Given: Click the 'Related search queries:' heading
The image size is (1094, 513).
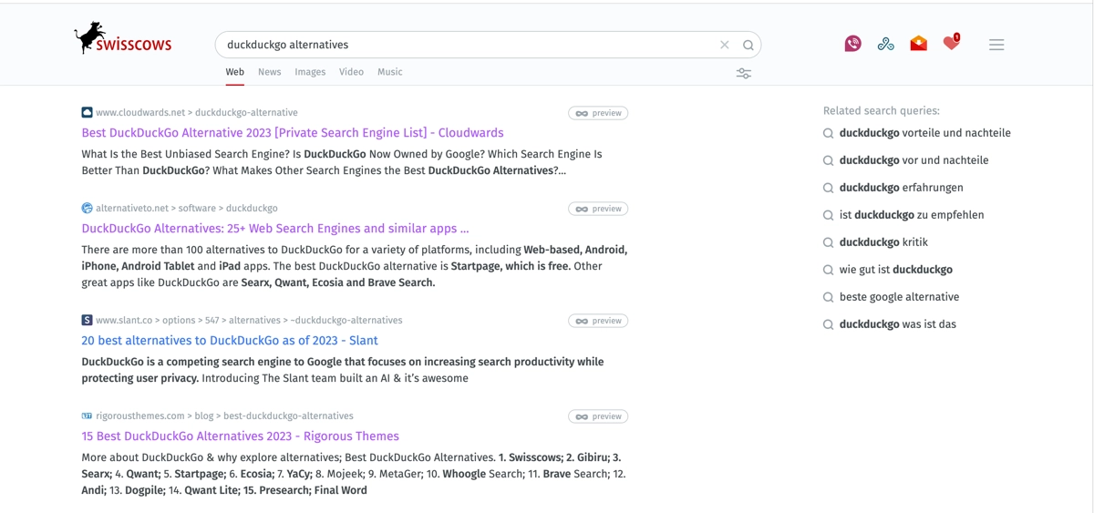Looking at the screenshot, I should [x=881, y=111].
